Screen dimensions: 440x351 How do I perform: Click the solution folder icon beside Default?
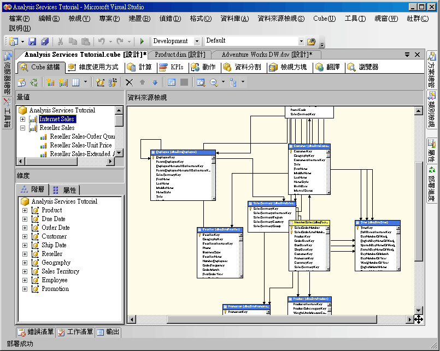click(x=311, y=41)
